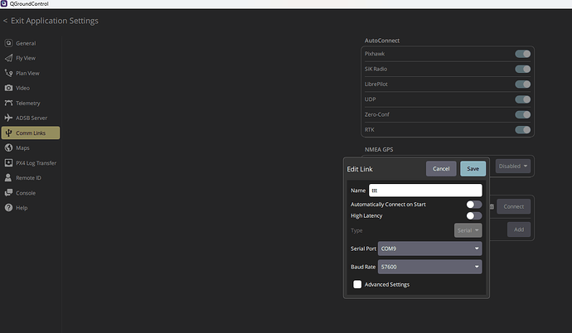
Task: Focus the link Name input field
Action: point(425,191)
